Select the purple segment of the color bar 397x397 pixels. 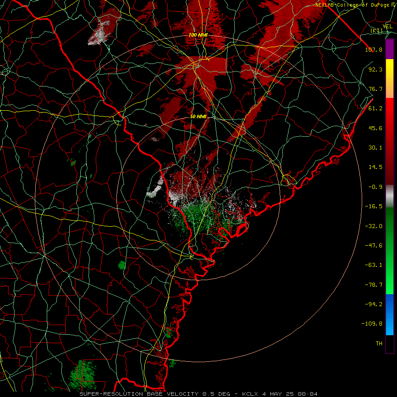click(x=390, y=49)
